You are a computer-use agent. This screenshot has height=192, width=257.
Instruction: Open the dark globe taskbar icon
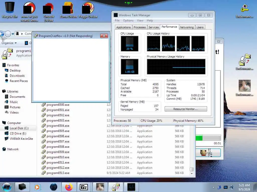point(53,187)
